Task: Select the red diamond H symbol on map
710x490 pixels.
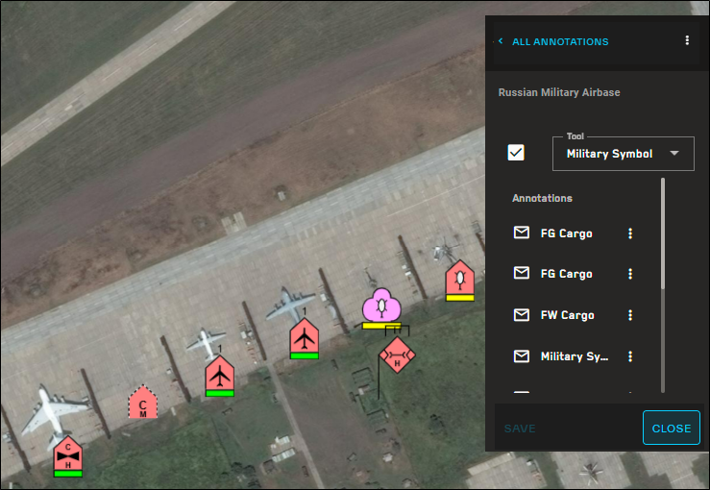Action: tap(396, 356)
